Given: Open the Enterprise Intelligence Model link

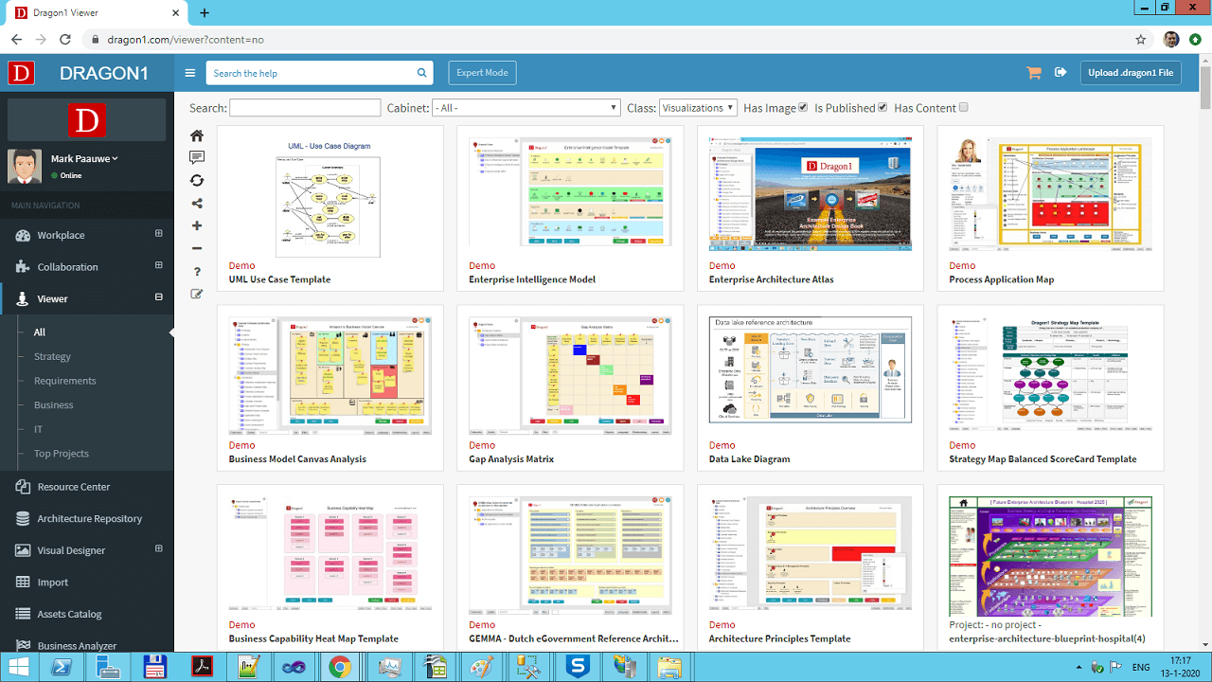Looking at the screenshot, I should click(532, 279).
